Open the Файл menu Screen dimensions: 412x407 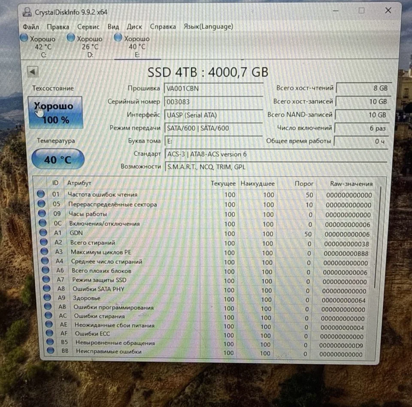point(31,27)
